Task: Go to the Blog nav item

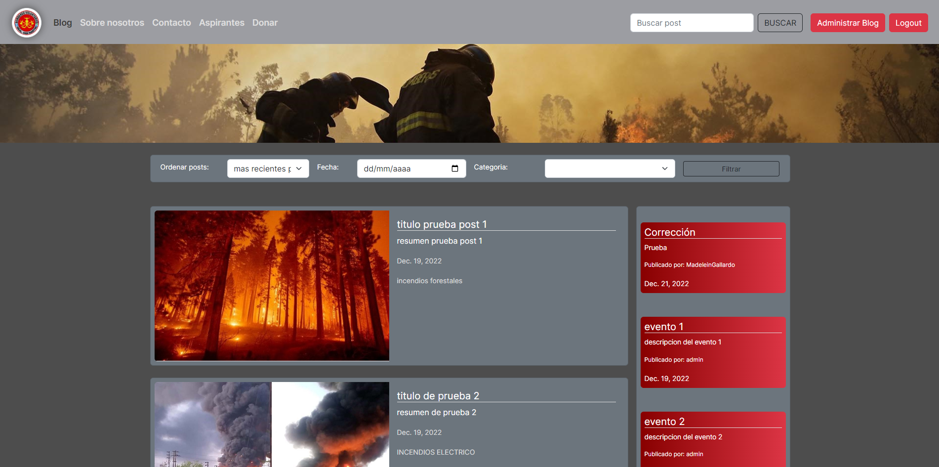Action: (63, 23)
